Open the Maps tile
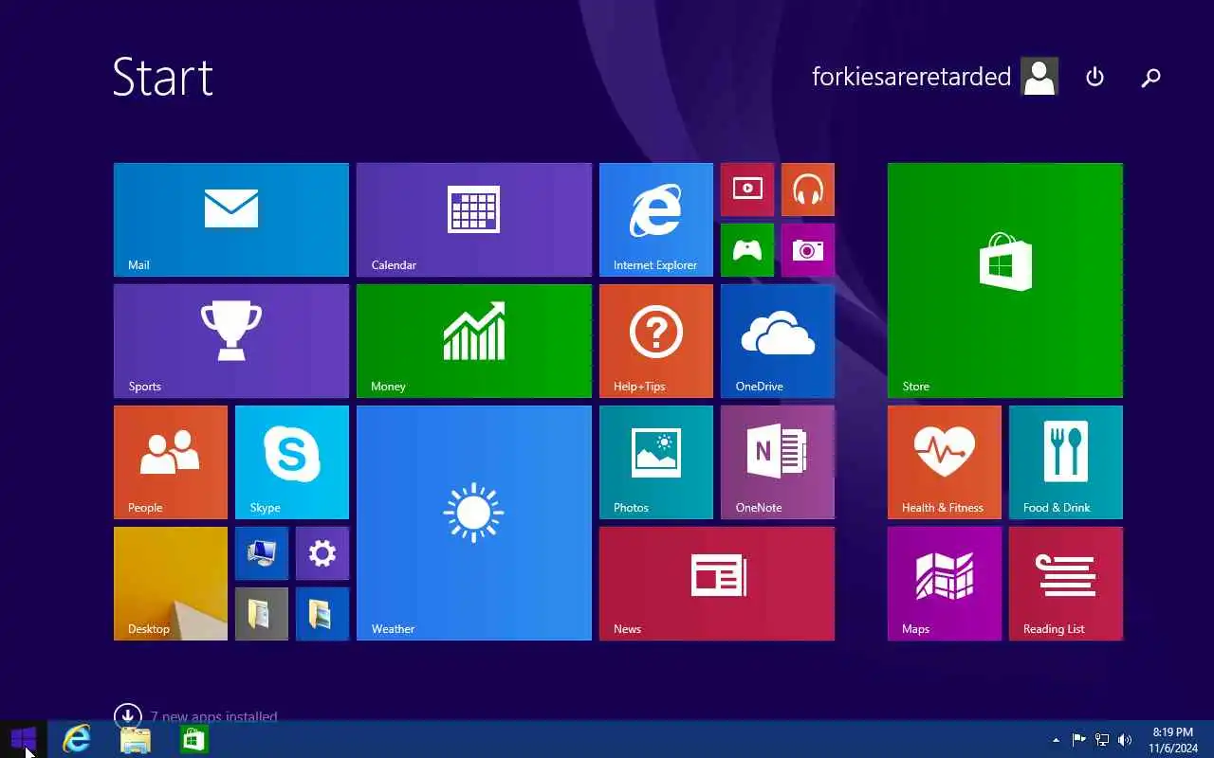 pos(945,584)
